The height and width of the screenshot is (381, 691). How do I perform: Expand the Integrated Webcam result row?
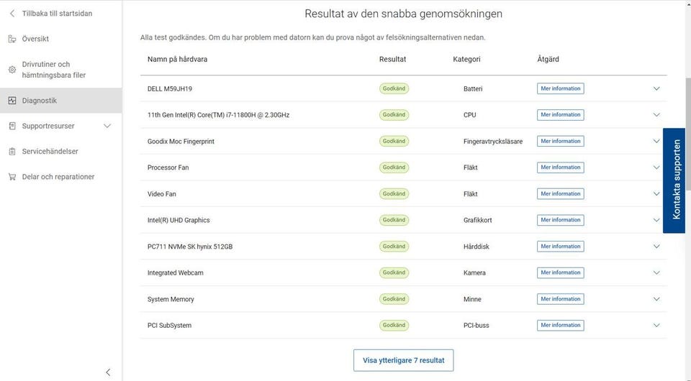(x=656, y=273)
